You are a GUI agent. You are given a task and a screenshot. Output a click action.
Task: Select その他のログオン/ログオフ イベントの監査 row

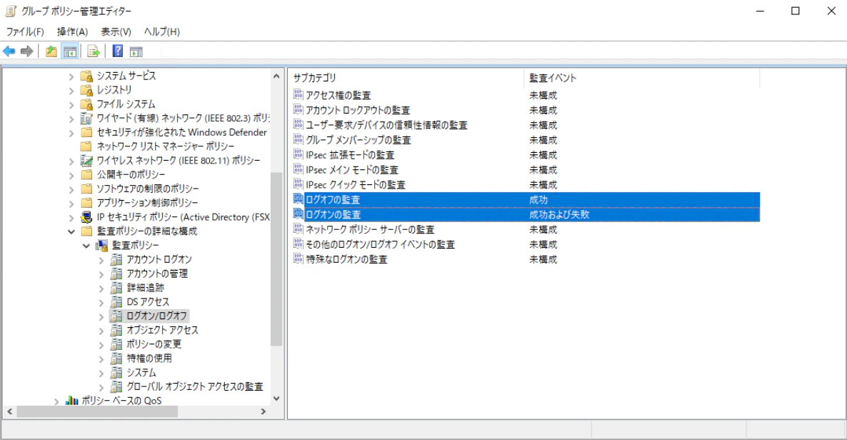click(526, 244)
